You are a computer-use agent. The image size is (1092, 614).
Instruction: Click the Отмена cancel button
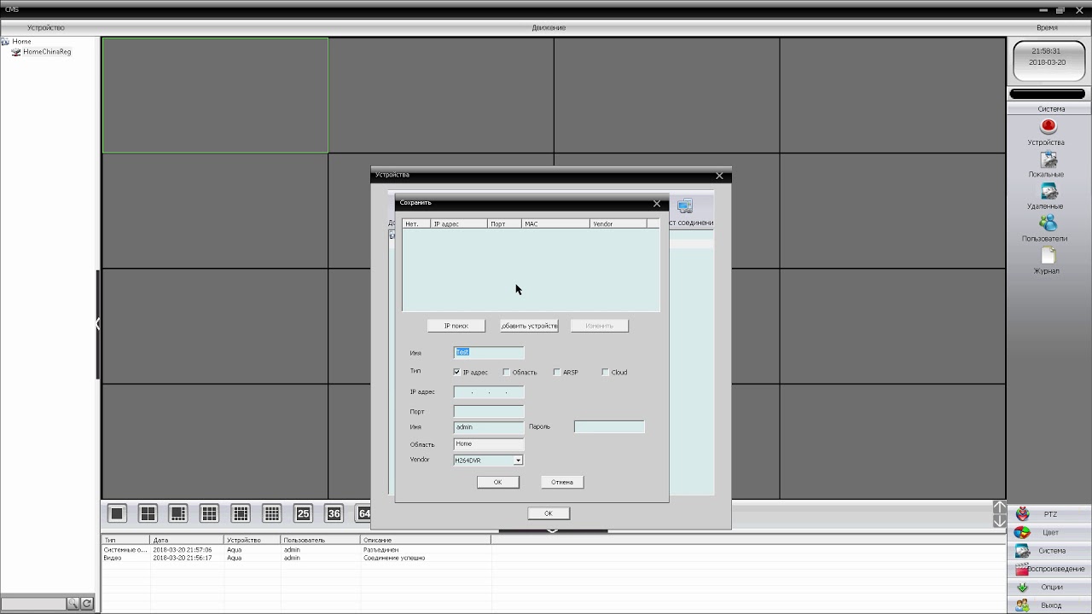click(562, 482)
